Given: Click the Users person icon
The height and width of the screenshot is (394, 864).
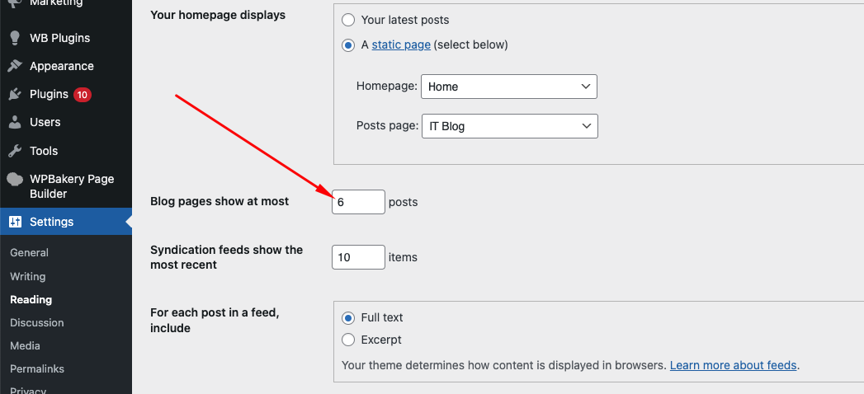Looking at the screenshot, I should pos(15,122).
